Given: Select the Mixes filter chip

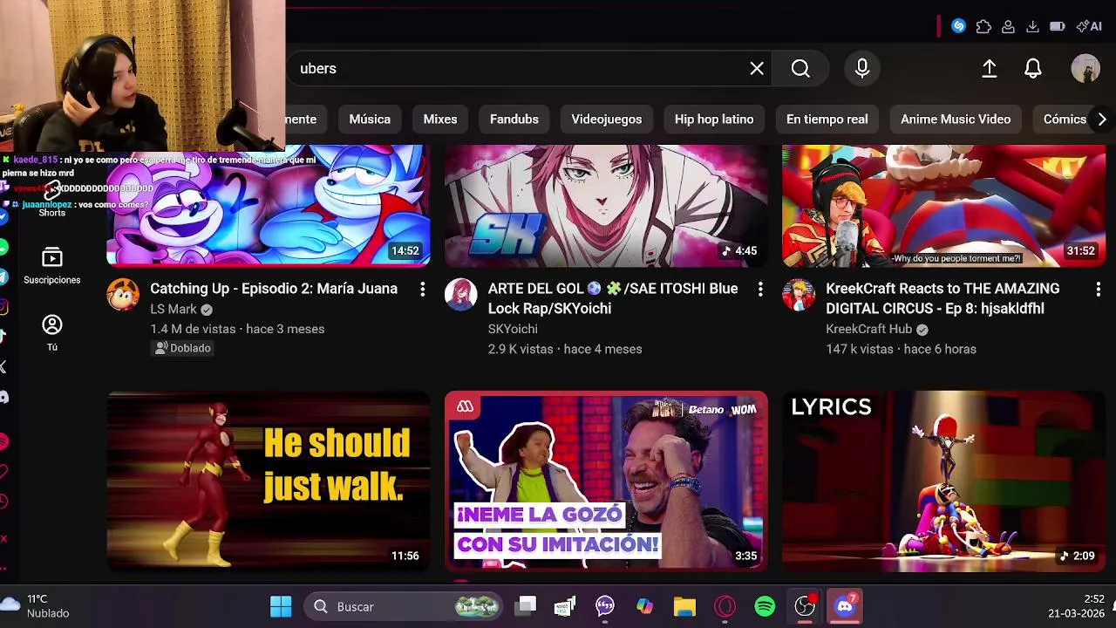Looking at the screenshot, I should [x=440, y=119].
